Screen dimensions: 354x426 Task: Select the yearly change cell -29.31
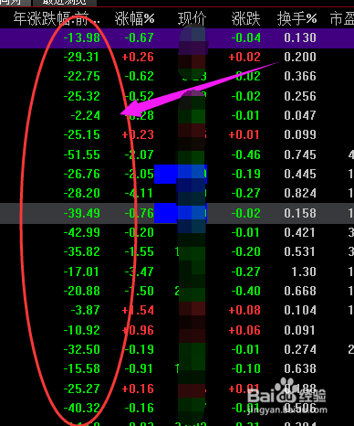pos(82,57)
